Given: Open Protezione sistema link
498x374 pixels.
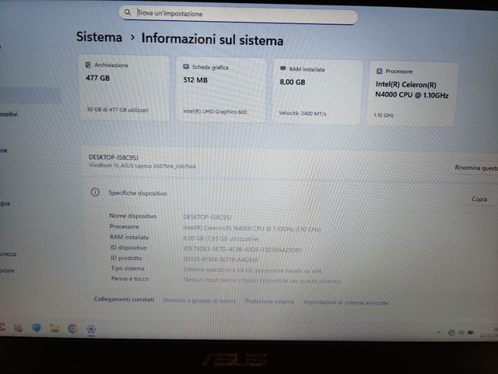Looking at the screenshot, I should pos(269,302).
